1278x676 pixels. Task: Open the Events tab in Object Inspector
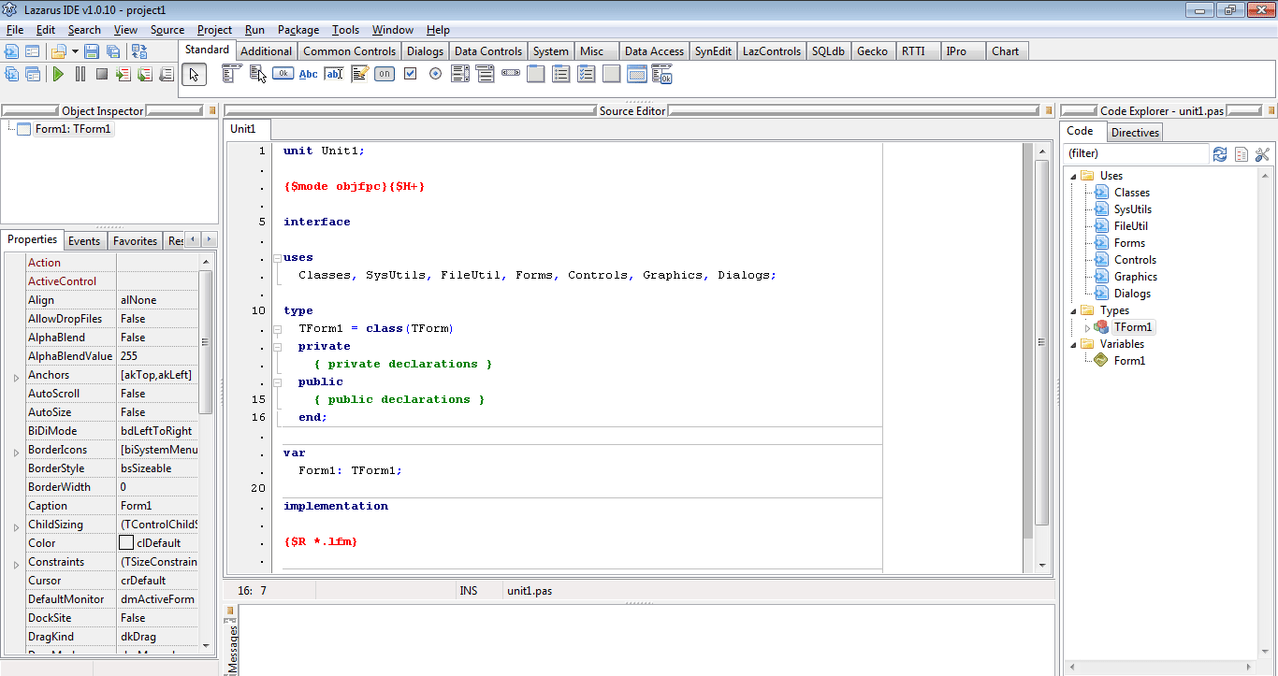[84, 240]
